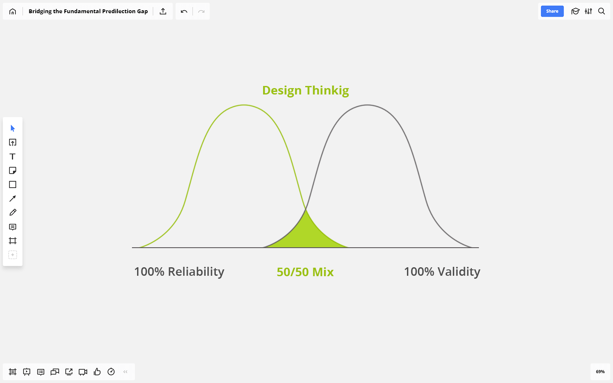Open voting with the thumbs-up icon
Screen dimensions: 613x383
click(x=97, y=372)
